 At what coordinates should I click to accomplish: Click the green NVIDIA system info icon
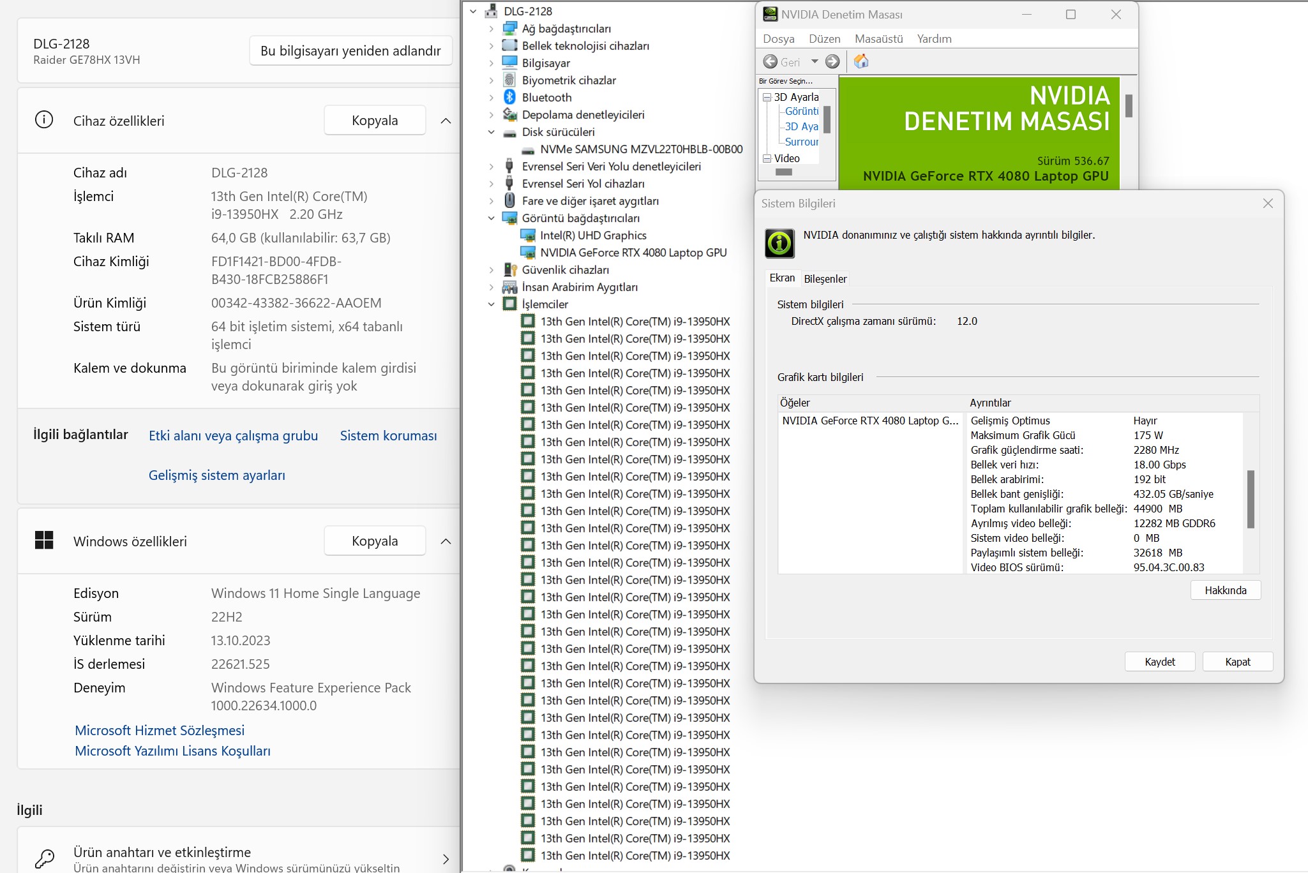point(779,243)
